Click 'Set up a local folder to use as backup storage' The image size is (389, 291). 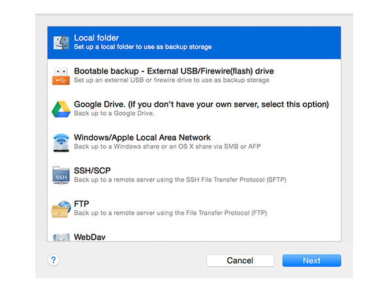coord(143,47)
